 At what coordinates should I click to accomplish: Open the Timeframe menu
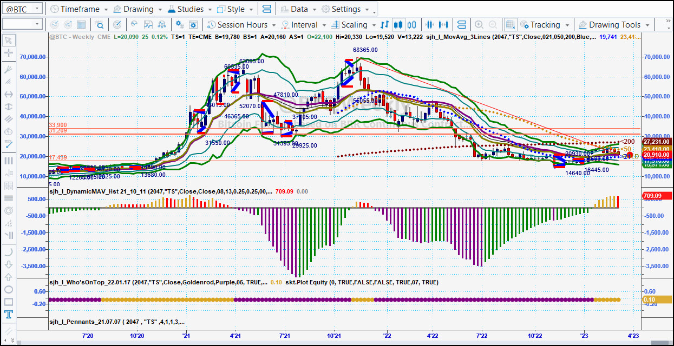[x=78, y=9]
